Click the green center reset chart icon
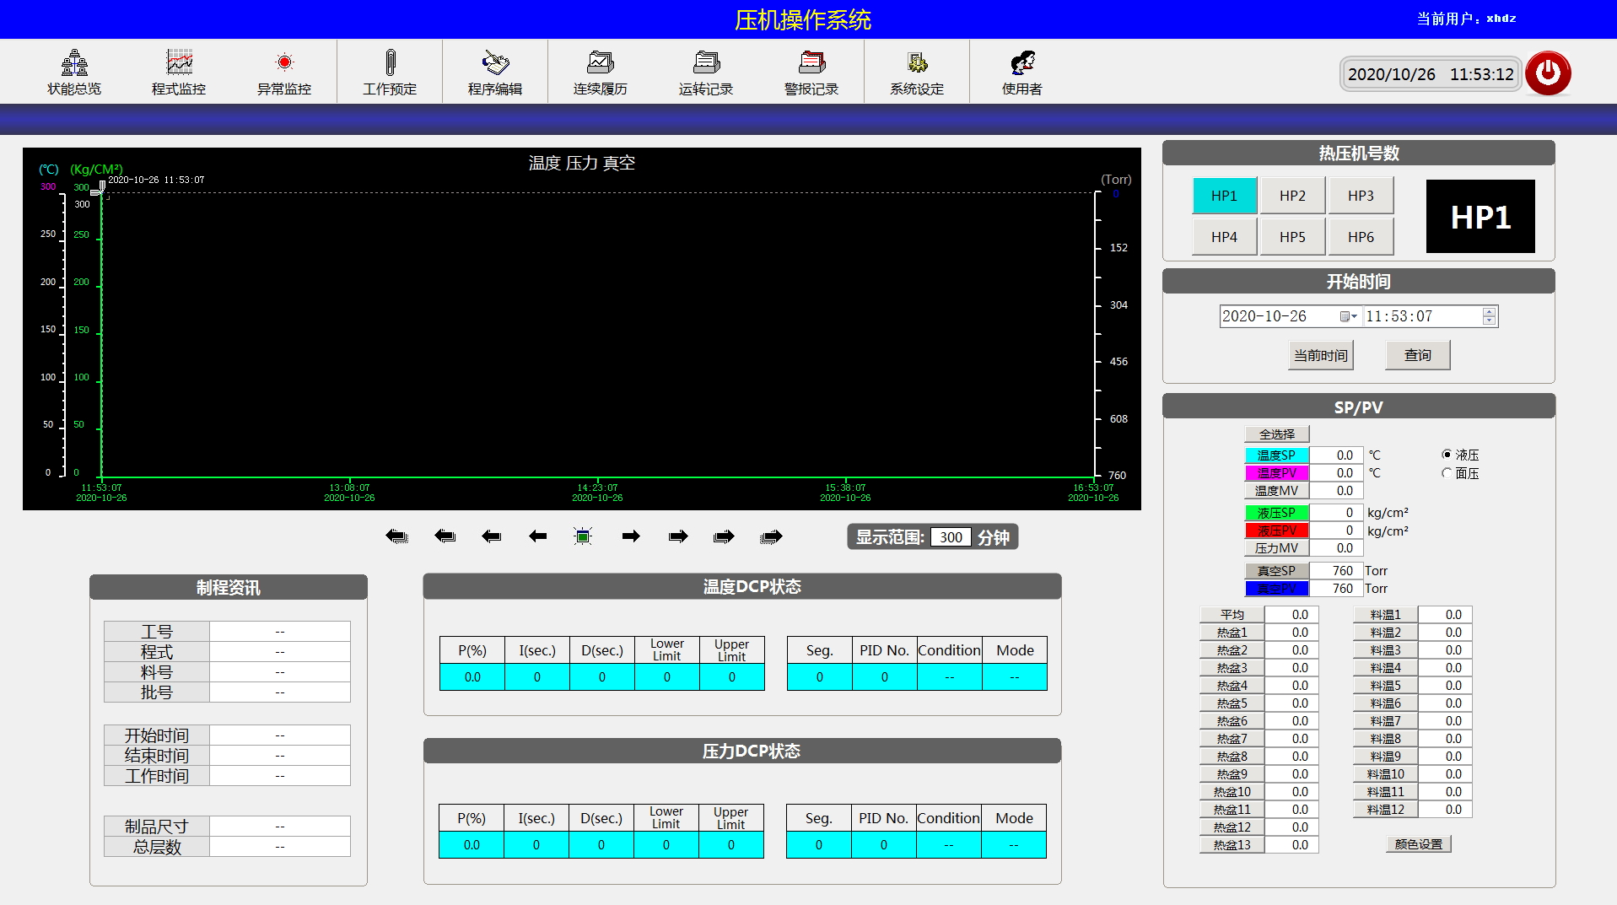 click(x=583, y=536)
